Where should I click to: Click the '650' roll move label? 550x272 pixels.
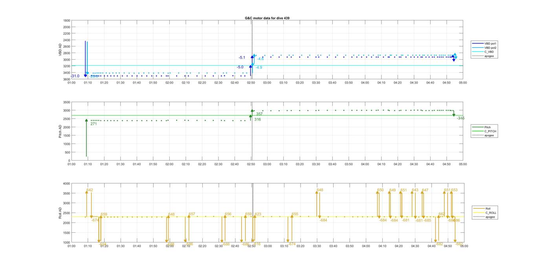pos(380,190)
